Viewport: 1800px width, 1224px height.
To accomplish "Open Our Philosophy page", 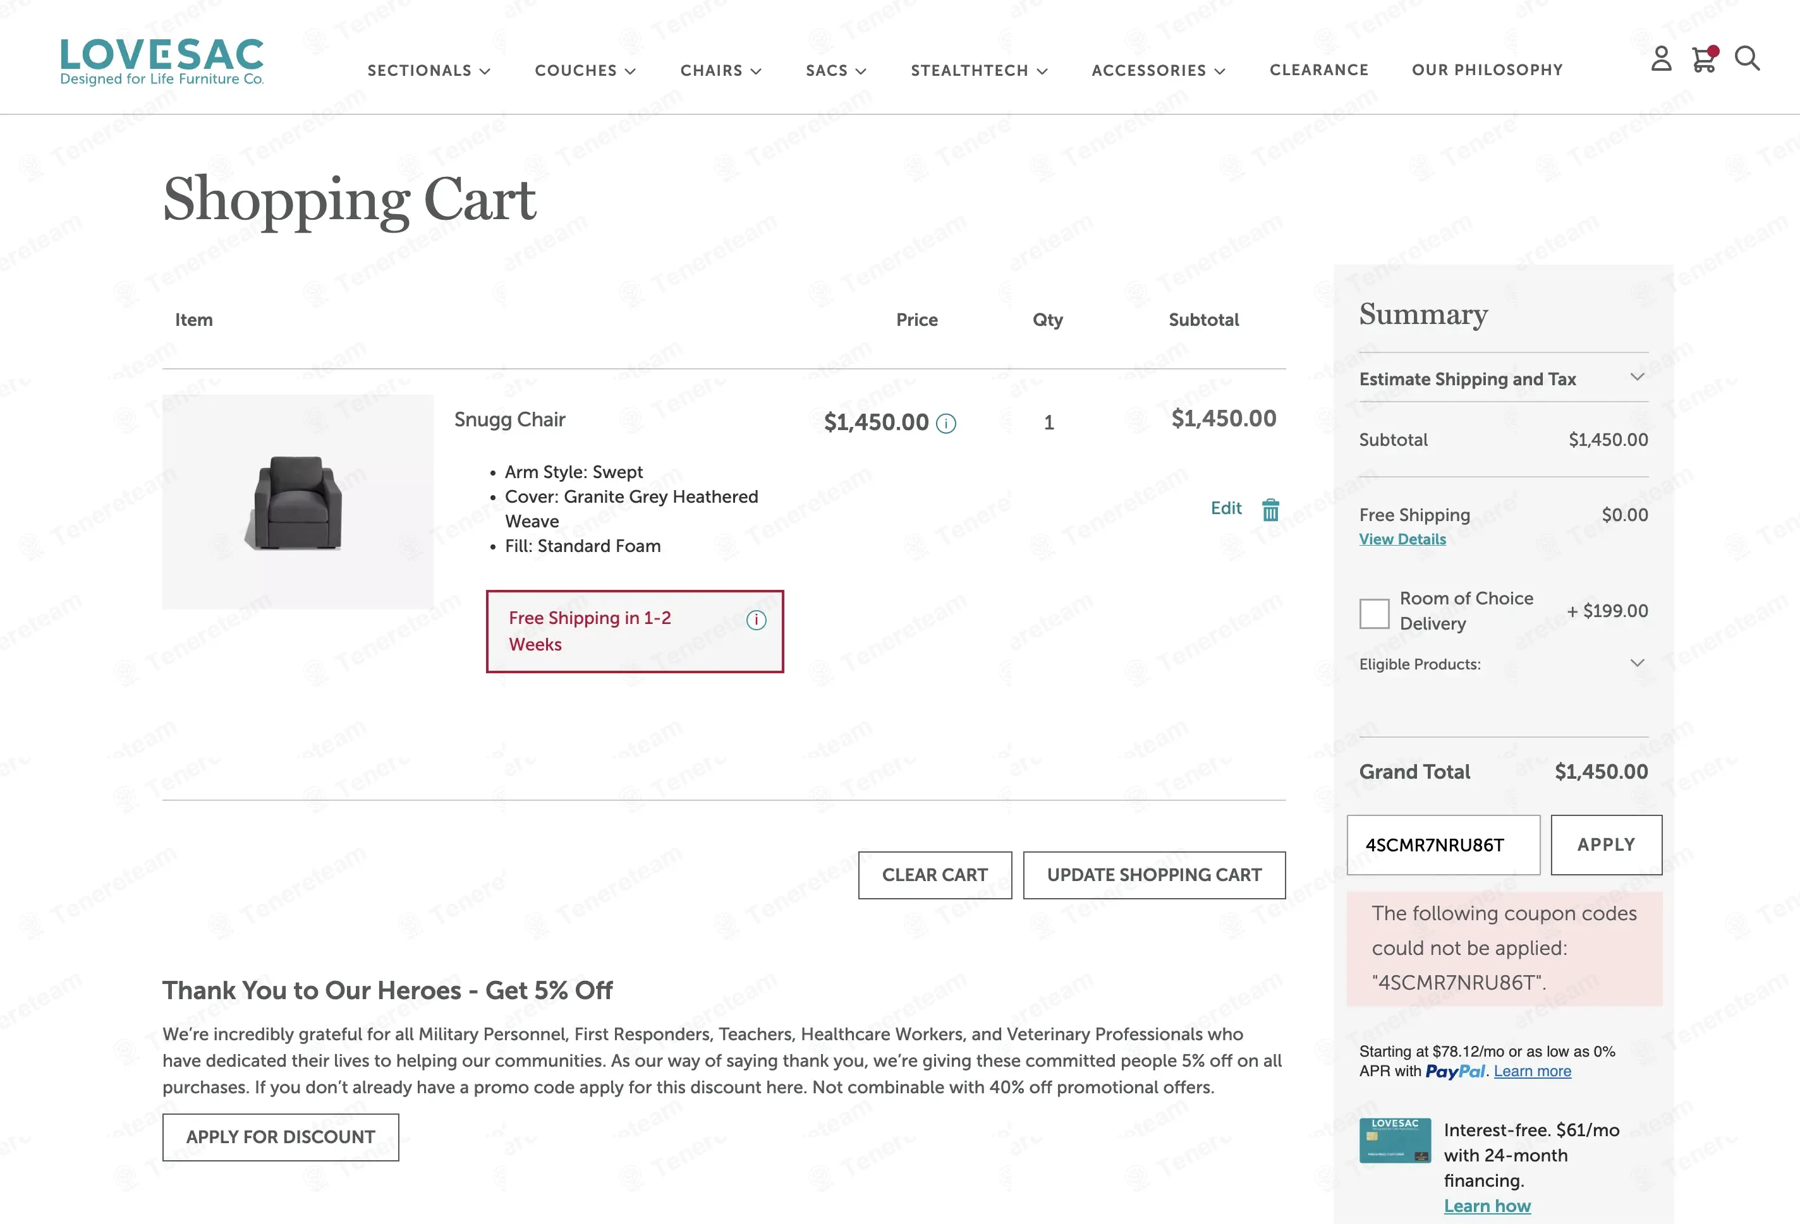I will tap(1487, 69).
